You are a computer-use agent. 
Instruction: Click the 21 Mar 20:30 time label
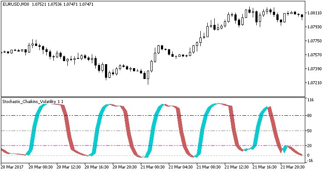293,167
